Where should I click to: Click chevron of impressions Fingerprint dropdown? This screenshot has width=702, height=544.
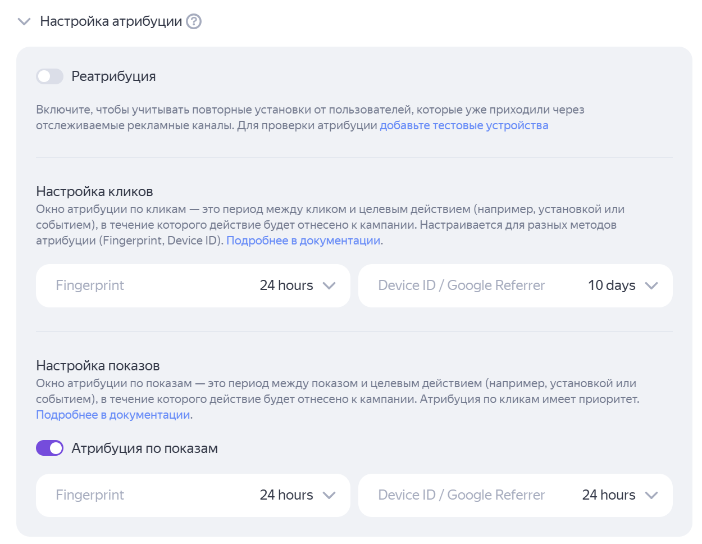[329, 495]
